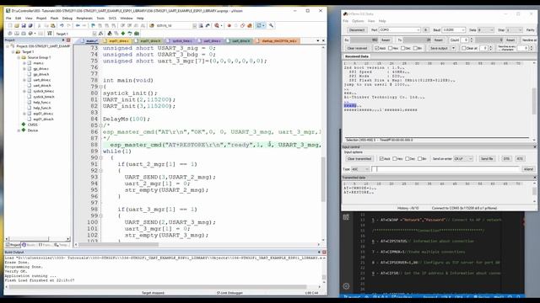Close the Build Output panel
The image size is (540, 303).
click(324, 252)
